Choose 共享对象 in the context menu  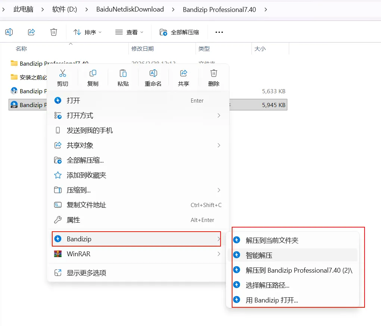tap(138, 145)
